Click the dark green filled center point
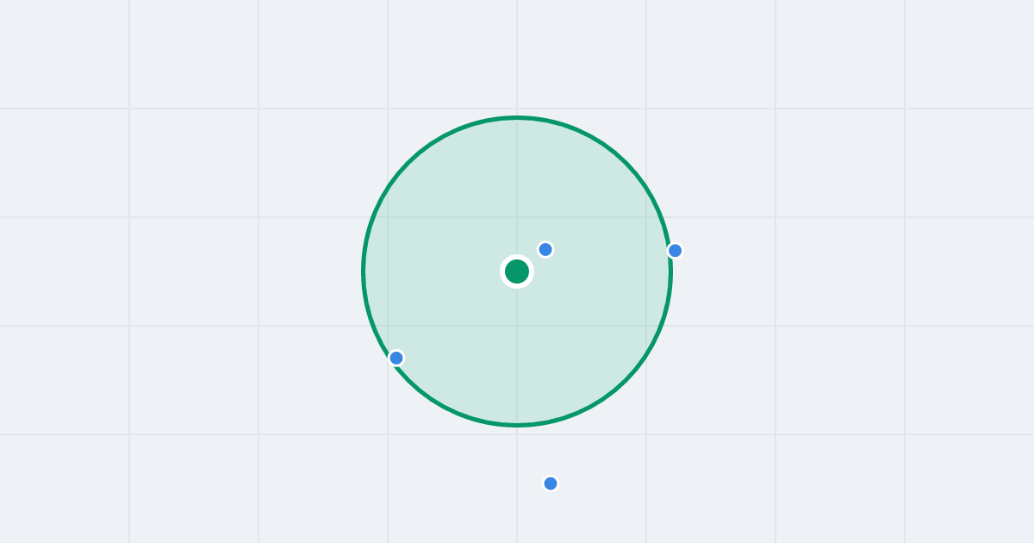 click(x=517, y=271)
